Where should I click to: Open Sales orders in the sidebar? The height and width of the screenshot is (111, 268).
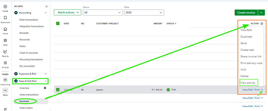click(26, 108)
